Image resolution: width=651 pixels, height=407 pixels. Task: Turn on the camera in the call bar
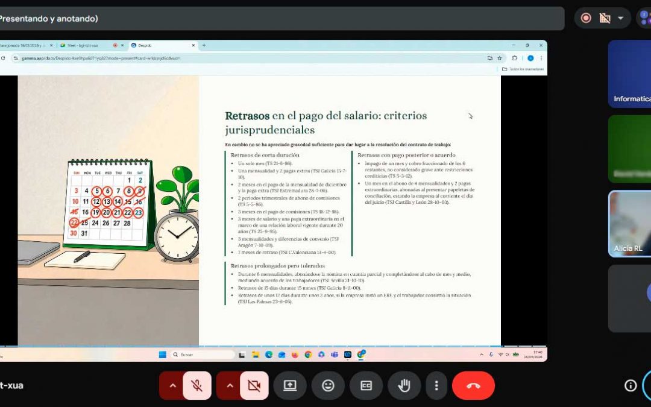click(x=254, y=386)
